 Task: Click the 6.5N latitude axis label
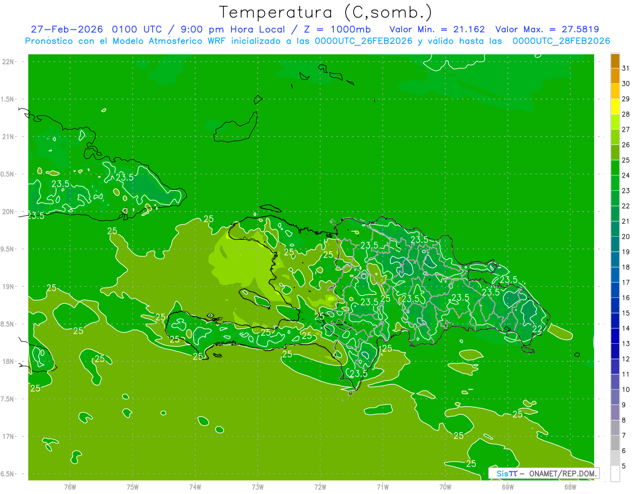(7, 474)
